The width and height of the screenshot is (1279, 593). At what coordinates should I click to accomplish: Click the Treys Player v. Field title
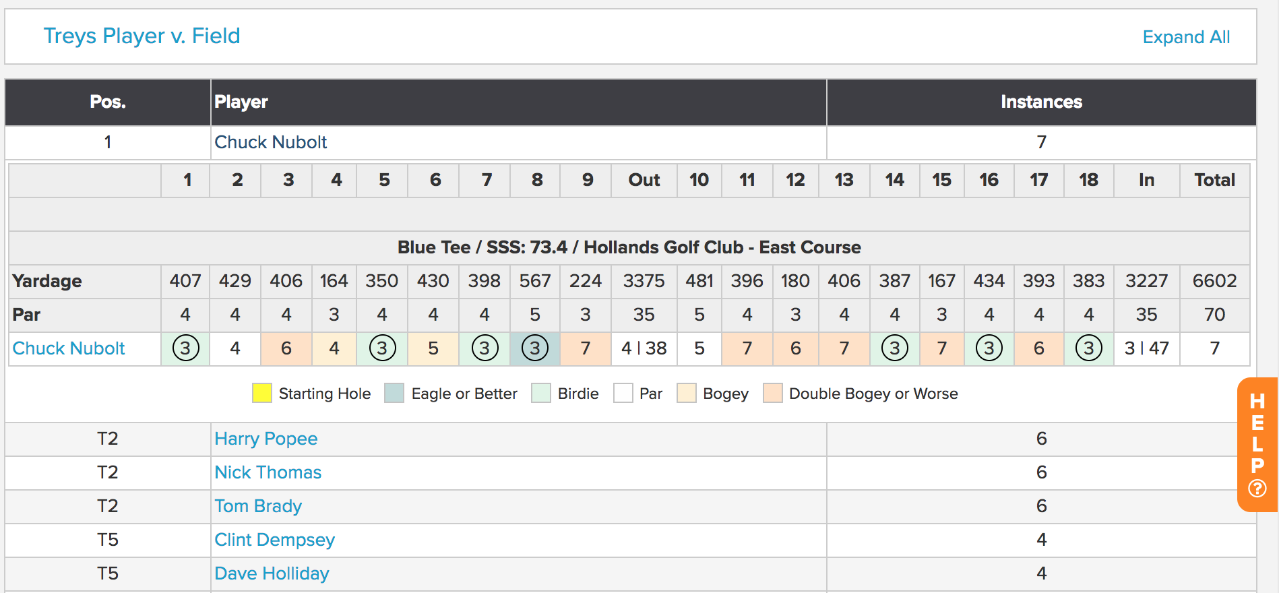pos(142,36)
